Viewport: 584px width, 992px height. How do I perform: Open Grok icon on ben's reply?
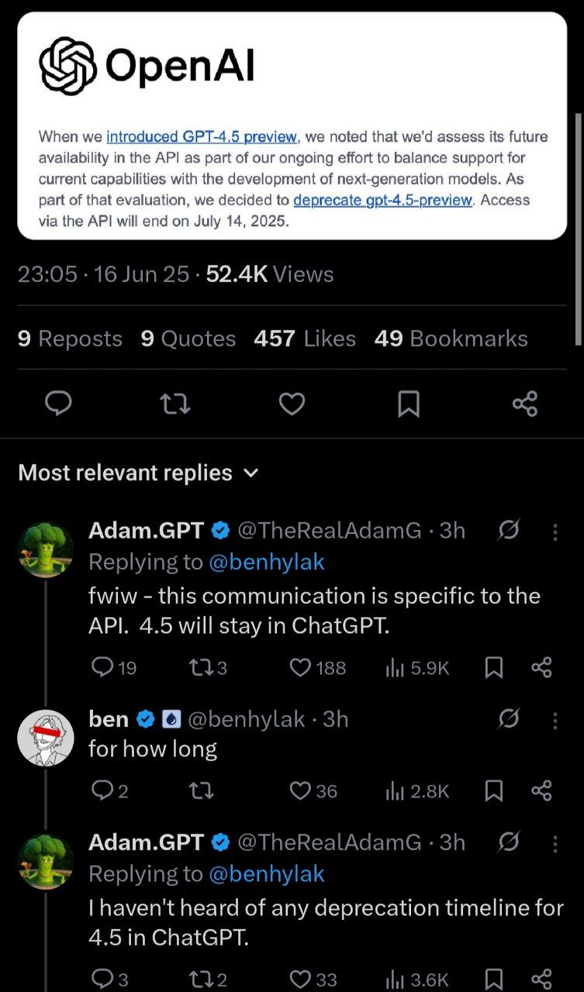point(509,720)
